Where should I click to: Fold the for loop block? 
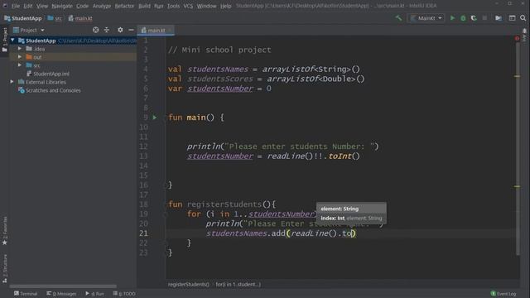tap(166, 214)
